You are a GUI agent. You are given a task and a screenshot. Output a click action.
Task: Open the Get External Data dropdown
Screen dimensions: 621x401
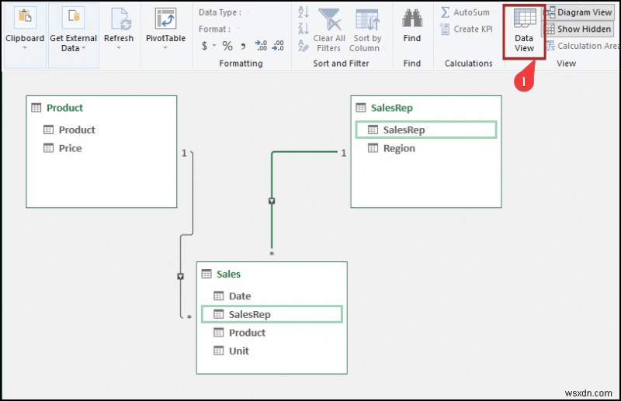pos(74,29)
